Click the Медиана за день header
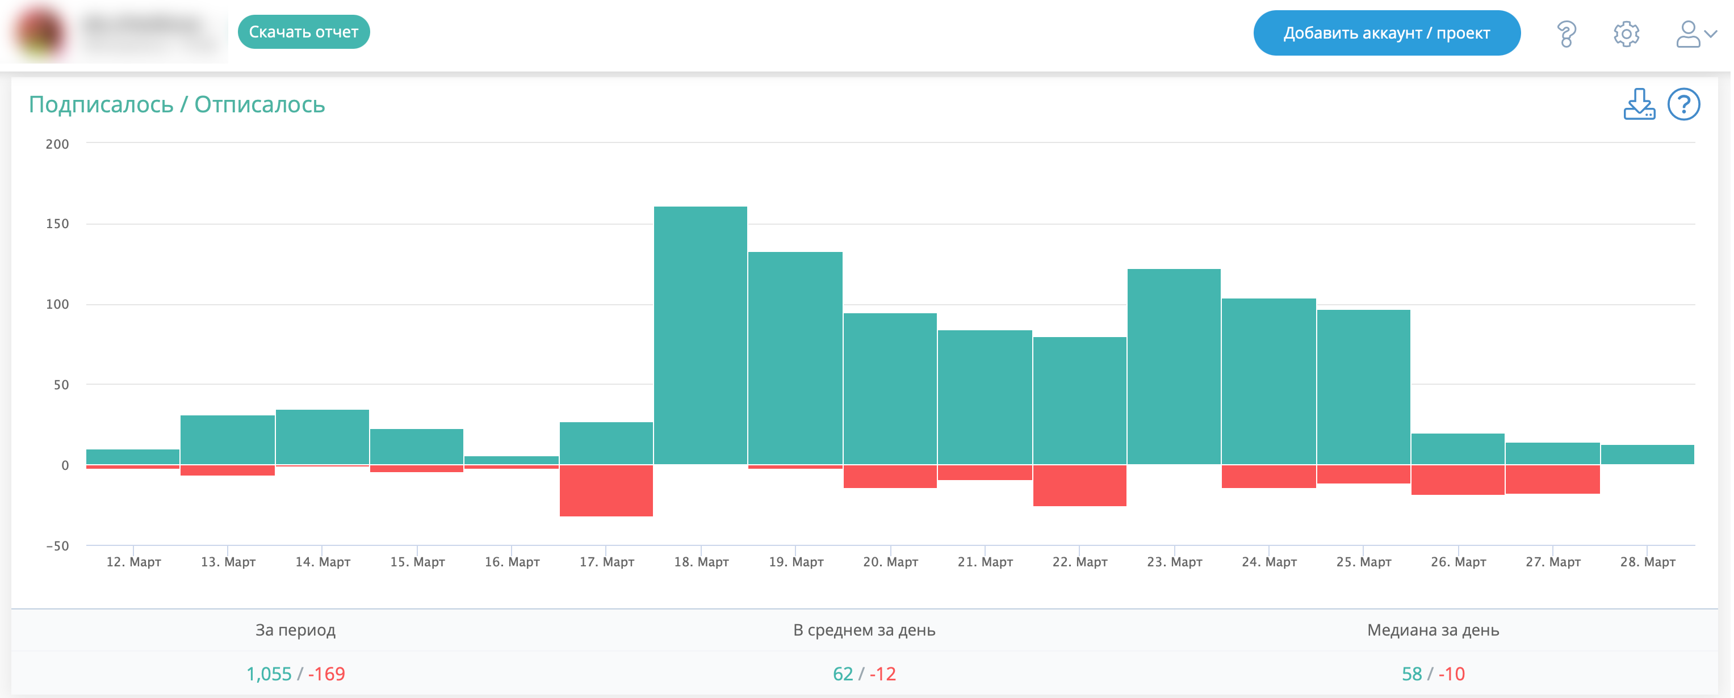The image size is (1734, 698). pyautogui.click(x=1433, y=629)
